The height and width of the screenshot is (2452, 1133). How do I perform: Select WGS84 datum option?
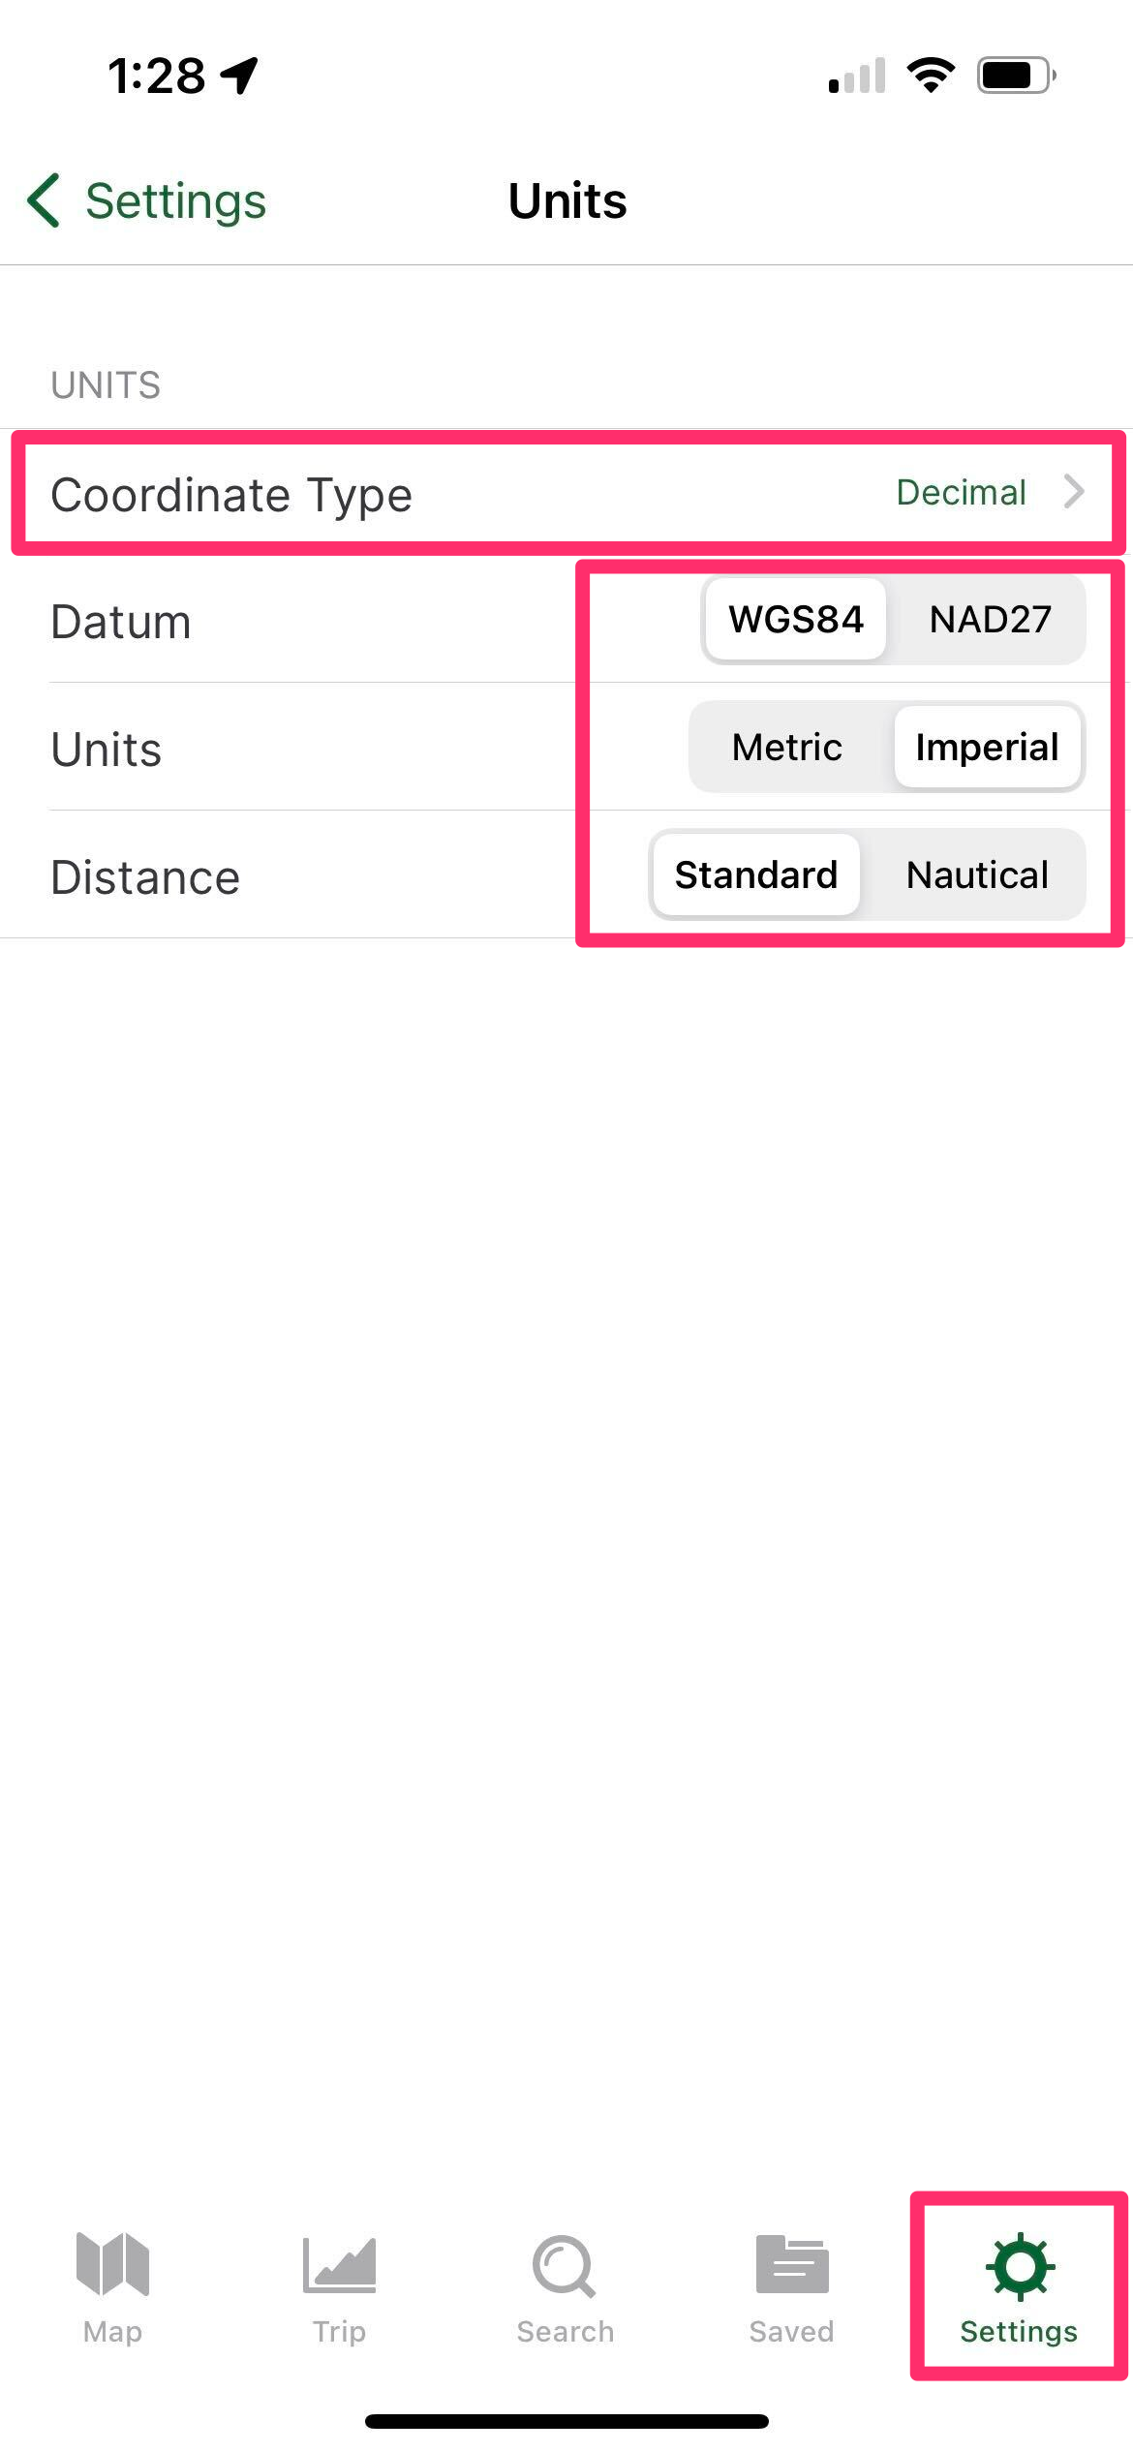(796, 620)
